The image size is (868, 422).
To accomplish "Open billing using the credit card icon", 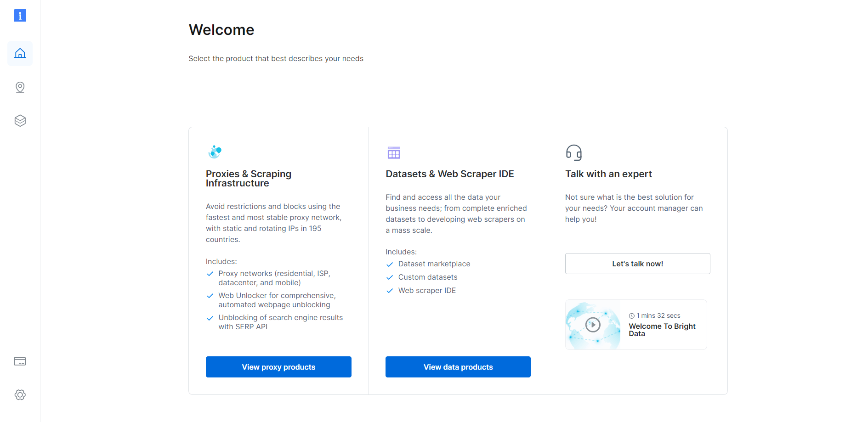I will coord(20,361).
